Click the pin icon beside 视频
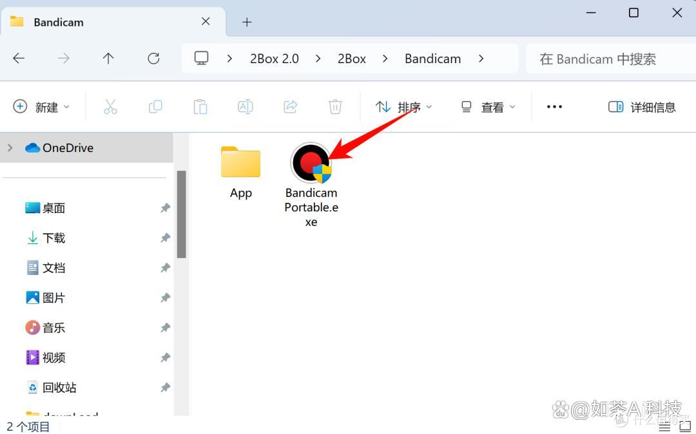This screenshot has height=434, width=696. click(165, 357)
